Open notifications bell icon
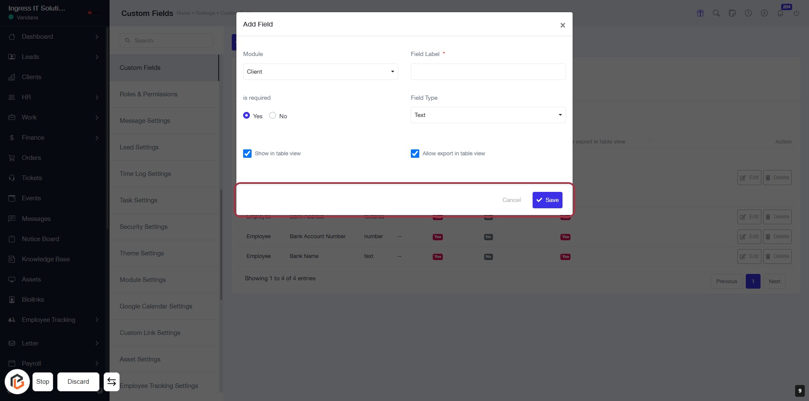The width and height of the screenshot is (809, 401). (780, 13)
